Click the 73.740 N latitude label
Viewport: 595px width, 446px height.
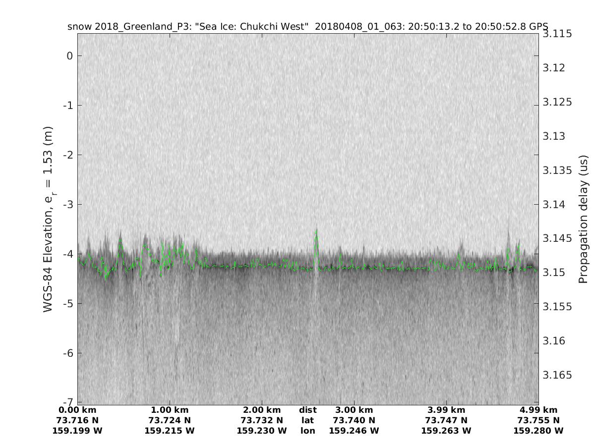pyautogui.click(x=354, y=421)
